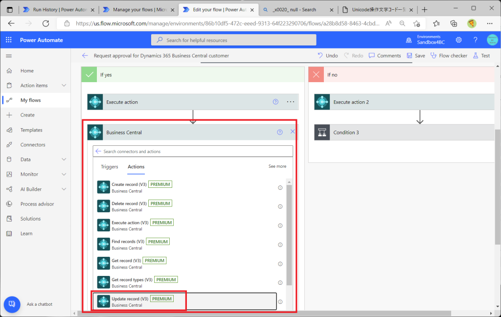Screen dimensions: 501x317
Task: Expand the Execute action 2 step
Action: click(x=404, y=102)
